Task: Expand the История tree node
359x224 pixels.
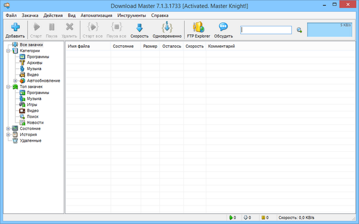Action: (x=8, y=134)
